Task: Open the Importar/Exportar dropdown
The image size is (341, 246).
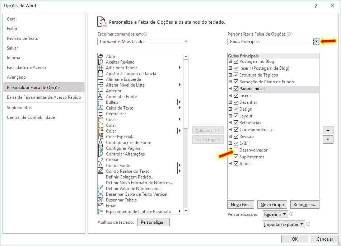Action: coord(284,224)
